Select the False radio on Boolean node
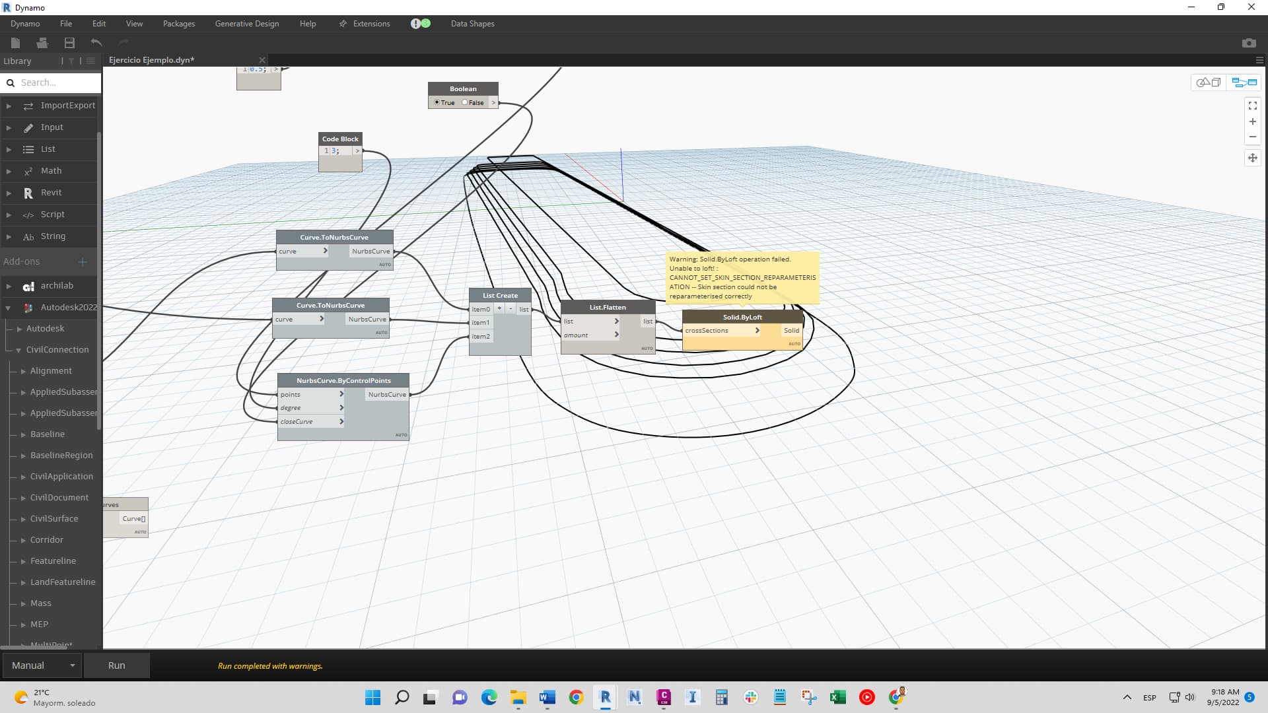 (465, 102)
